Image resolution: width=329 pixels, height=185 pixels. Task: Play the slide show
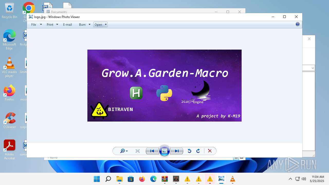click(164, 151)
